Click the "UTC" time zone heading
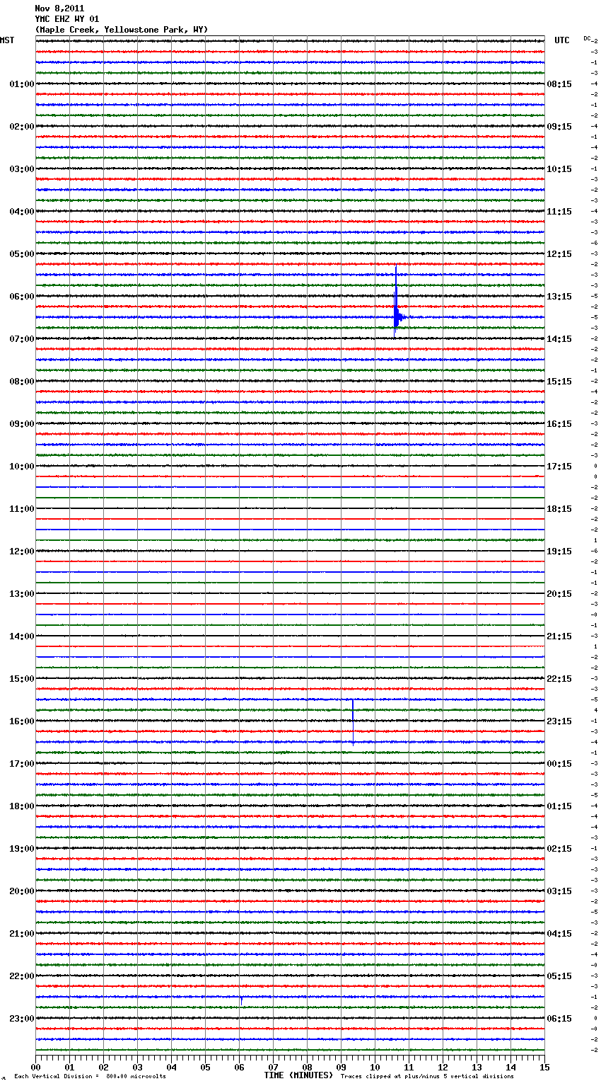 [562, 40]
